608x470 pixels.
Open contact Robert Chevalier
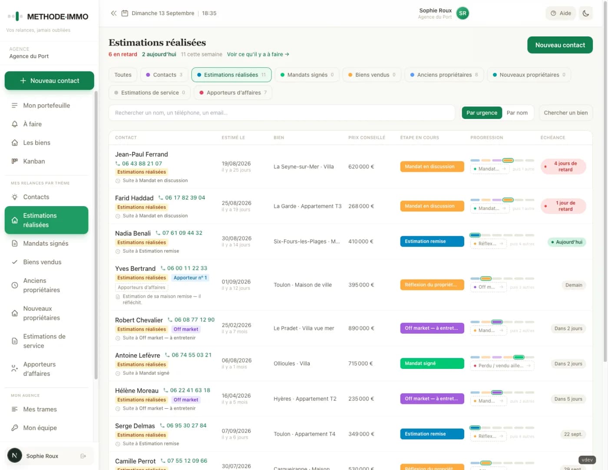(139, 320)
